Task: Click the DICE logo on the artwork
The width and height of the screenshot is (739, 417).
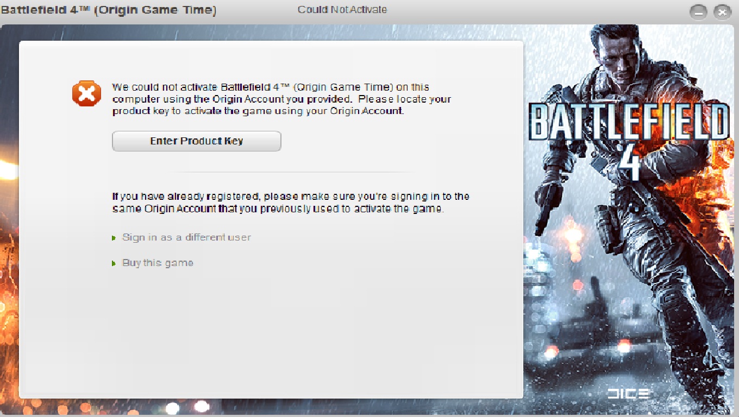Action: [x=628, y=394]
